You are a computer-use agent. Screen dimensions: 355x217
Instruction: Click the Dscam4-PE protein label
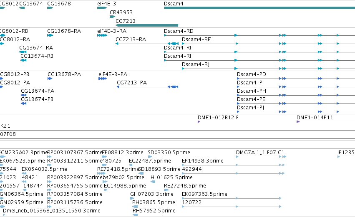(251, 99)
